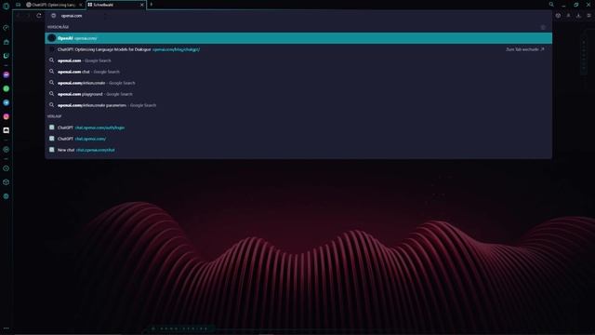Open Twitch from the sidebar
Viewport: 595px width, 335px height.
(7, 56)
